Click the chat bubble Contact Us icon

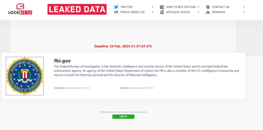(x=208, y=7)
